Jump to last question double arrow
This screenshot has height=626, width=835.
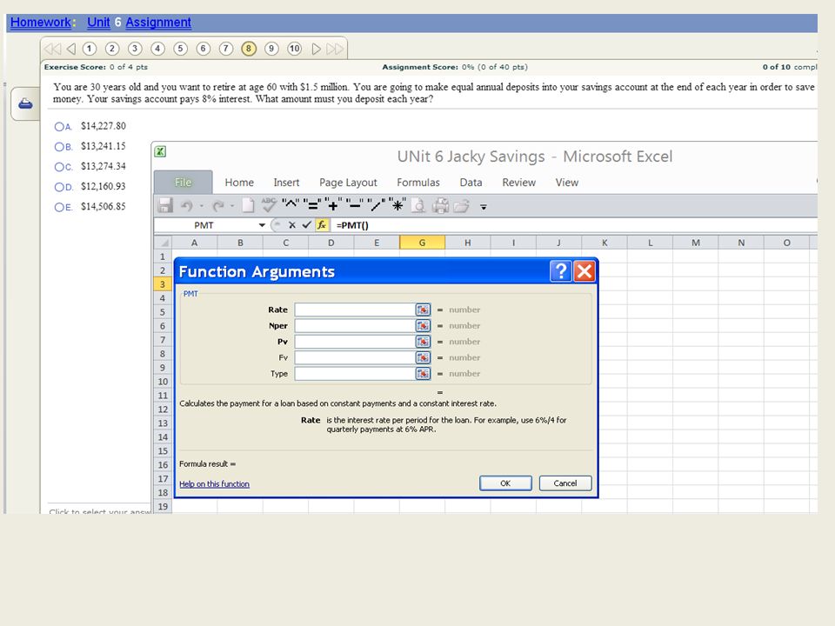point(335,49)
